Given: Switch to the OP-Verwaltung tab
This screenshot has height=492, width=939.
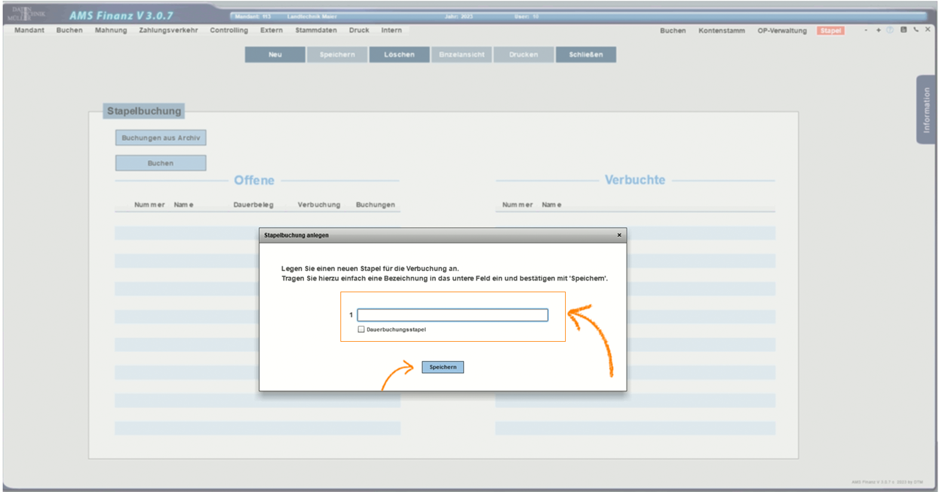Looking at the screenshot, I should tap(781, 30).
